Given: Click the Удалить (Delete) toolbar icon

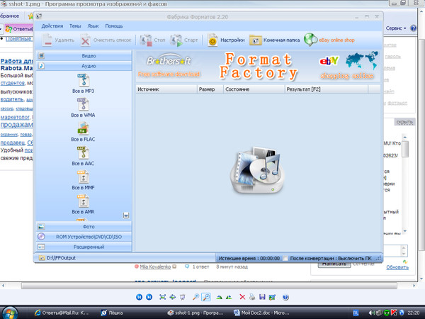Looking at the screenshot, I should pos(47,40).
